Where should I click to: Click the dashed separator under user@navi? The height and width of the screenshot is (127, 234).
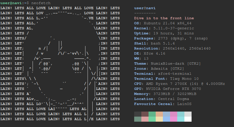coord(145,13)
